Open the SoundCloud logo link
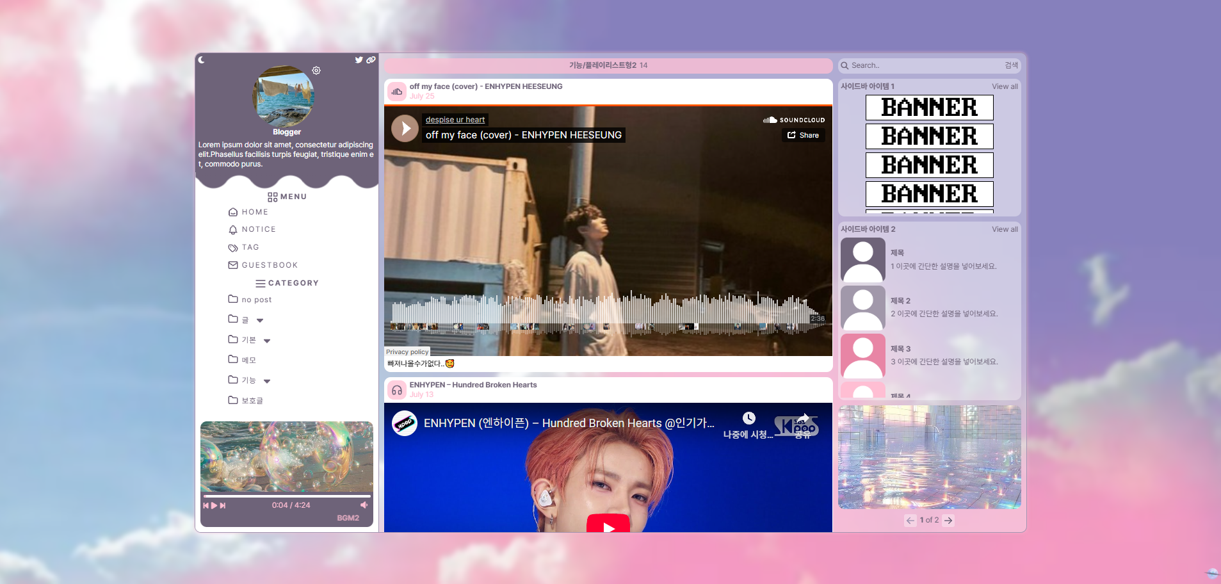 [794, 120]
